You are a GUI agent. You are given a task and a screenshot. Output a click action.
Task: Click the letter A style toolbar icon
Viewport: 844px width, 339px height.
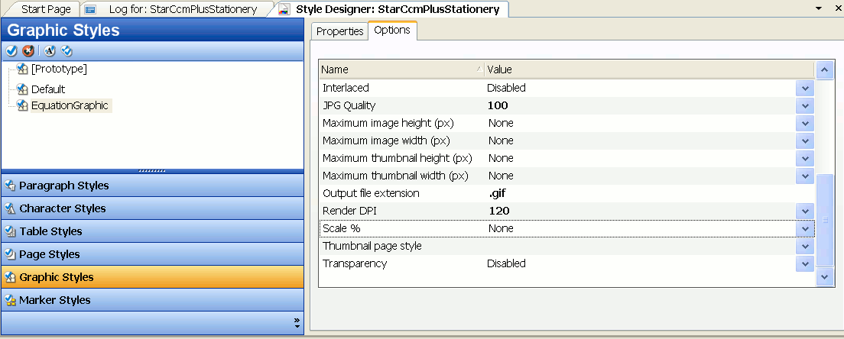tap(50, 51)
